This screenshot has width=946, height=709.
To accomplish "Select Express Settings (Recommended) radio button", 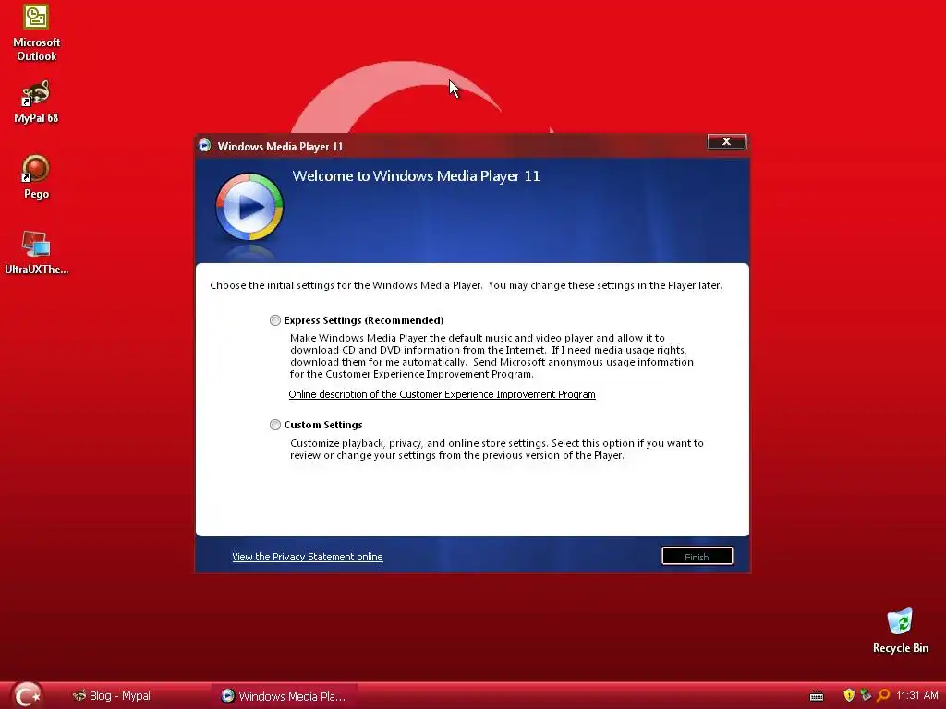I will pyautogui.click(x=275, y=320).
